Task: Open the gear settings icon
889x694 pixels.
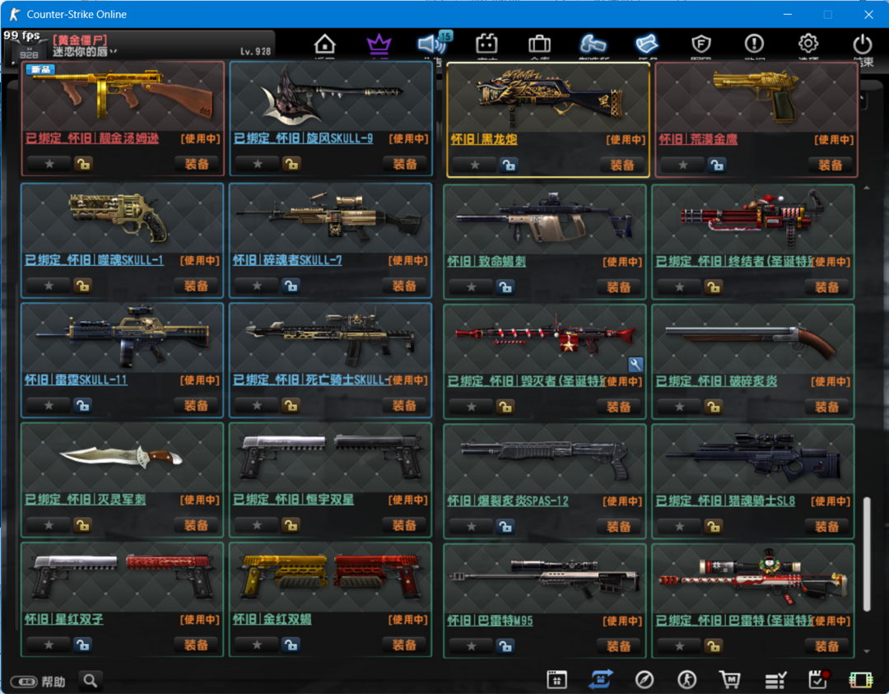Action: 808,44
